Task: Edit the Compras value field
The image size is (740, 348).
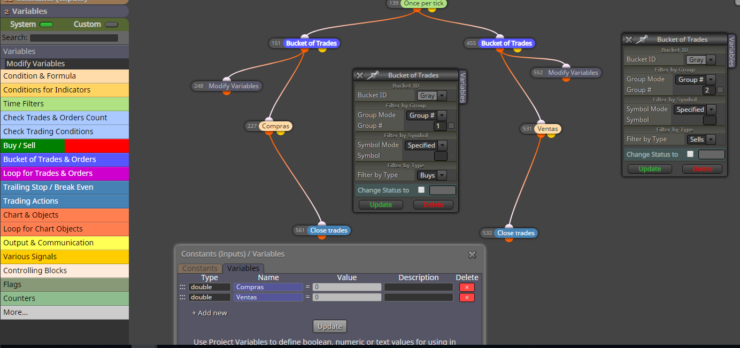Action: tap(347, 287)
